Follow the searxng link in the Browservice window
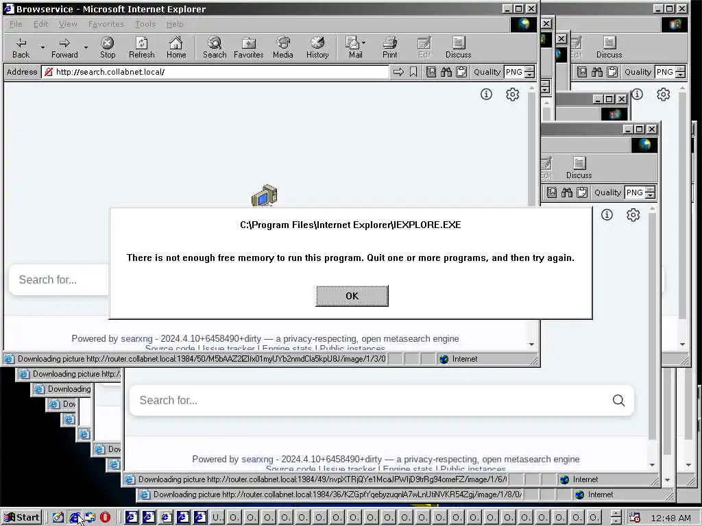702x526 pixels. click(x=136, y=338)
